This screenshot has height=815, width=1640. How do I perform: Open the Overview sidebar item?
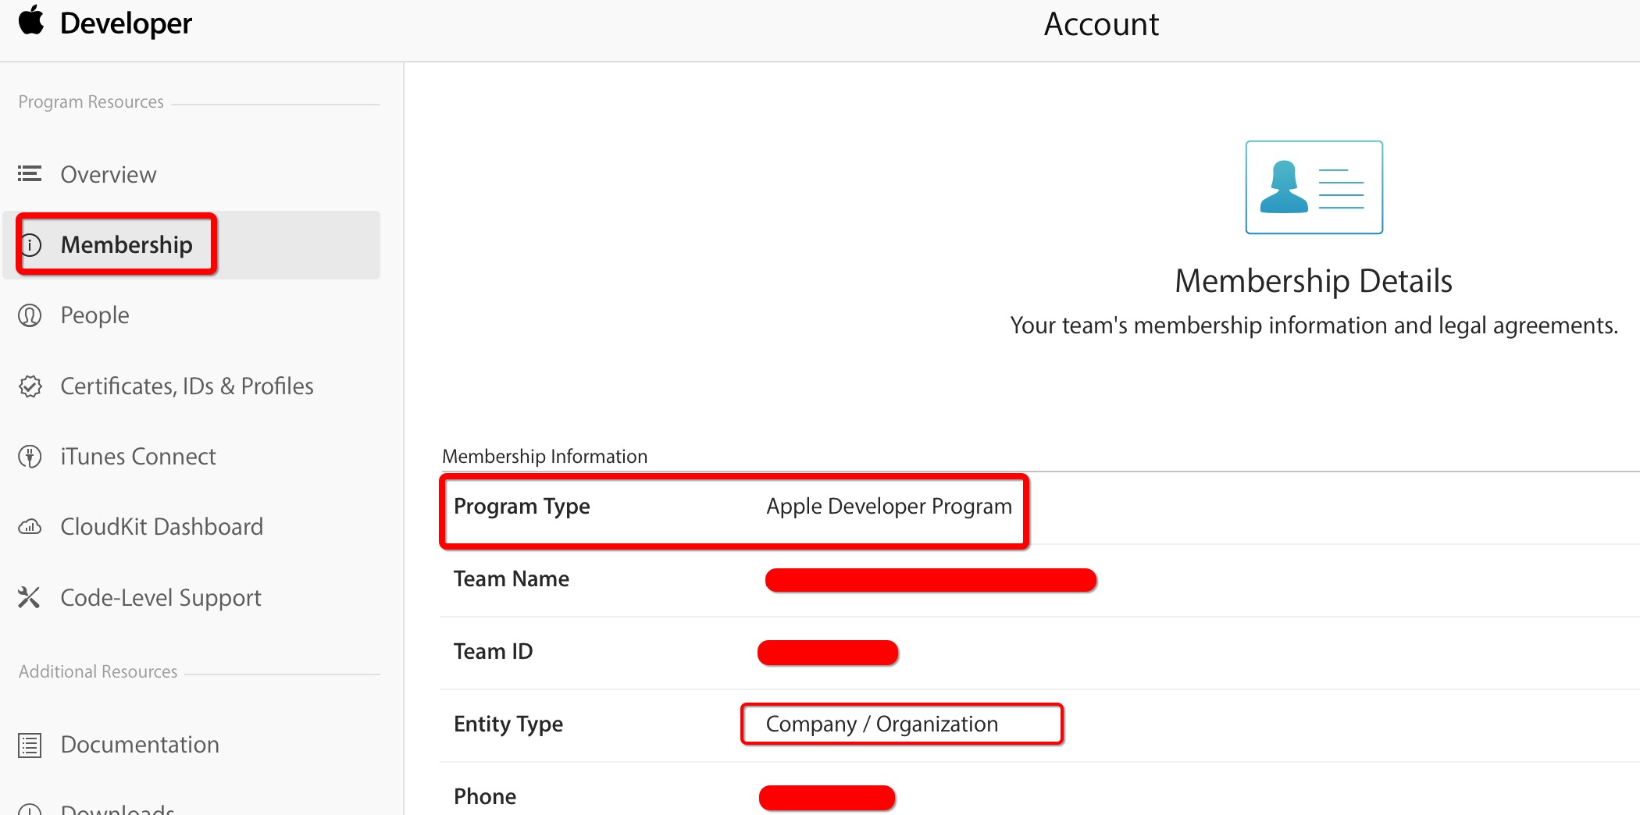(109, 174)
